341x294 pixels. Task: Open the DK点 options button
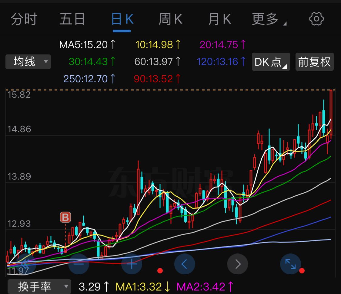pos(271,62)
